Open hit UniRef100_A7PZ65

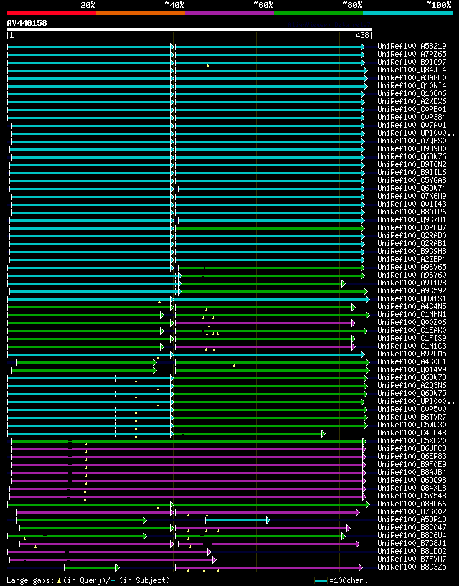click(412, 55)
